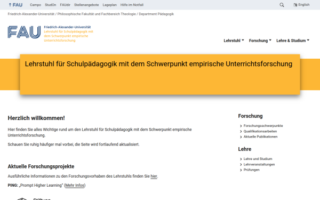Expand the Forschung menu

pyautogui.click(x=260, y=41)
